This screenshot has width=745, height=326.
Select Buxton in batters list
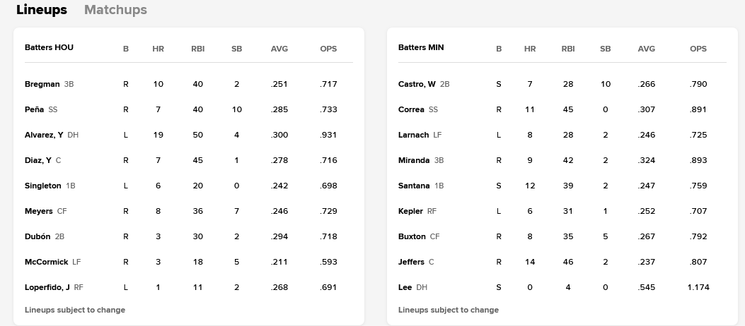tap(412, 236)
